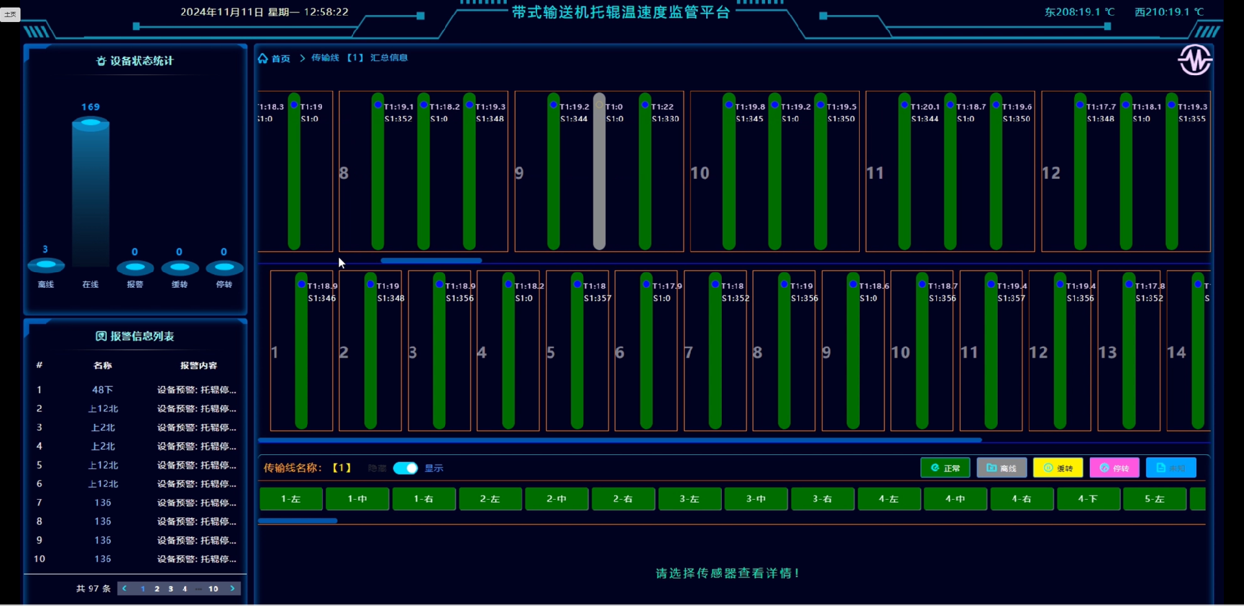Click the alarm icon beside 设备状态统计
Screen dimensions: 1244x606
click(101, 61)
